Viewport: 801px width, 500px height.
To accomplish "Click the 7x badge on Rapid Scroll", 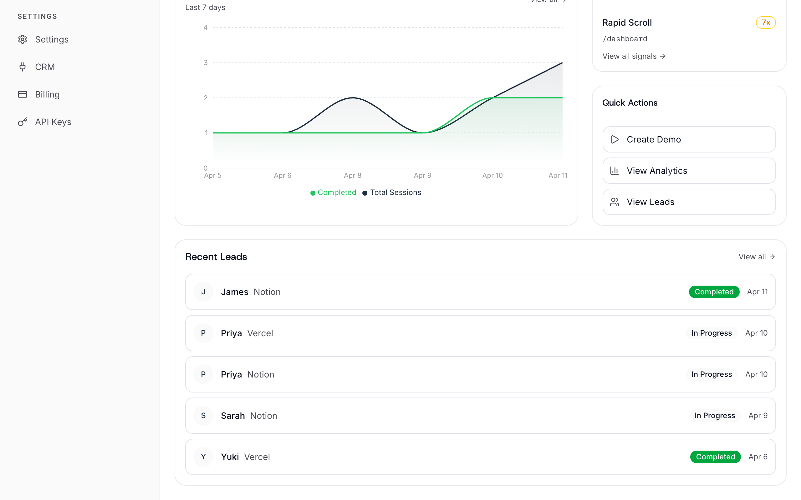I will (x=766, y=22).
